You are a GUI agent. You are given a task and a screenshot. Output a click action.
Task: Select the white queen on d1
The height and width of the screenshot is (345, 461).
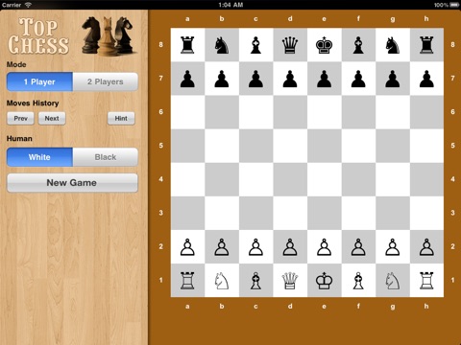point(290,281)
